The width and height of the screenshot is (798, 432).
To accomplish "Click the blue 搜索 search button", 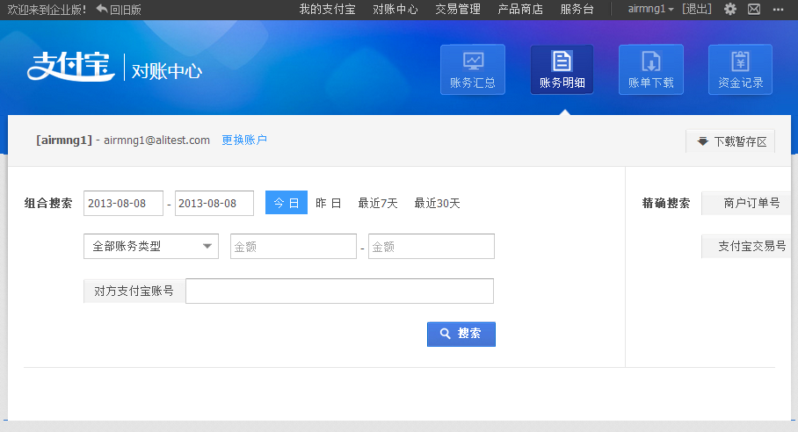I will click(x=461, y=334).
